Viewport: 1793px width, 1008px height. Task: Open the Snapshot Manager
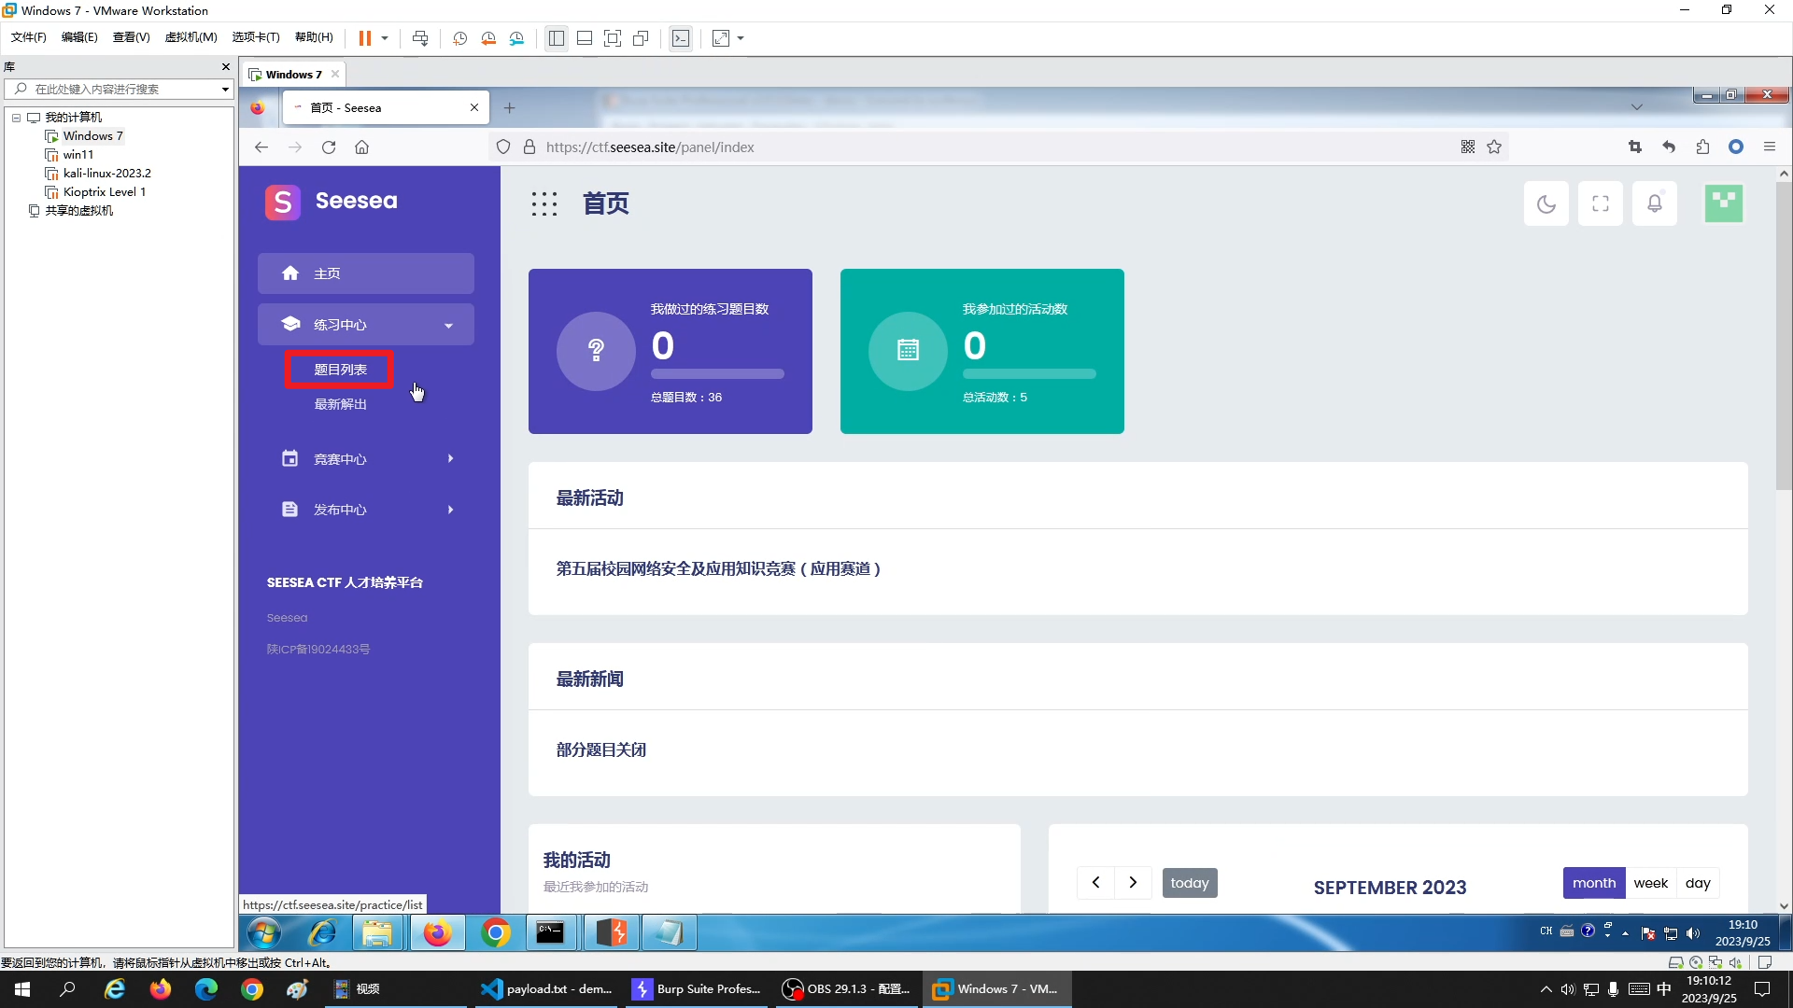coord(517,38)
